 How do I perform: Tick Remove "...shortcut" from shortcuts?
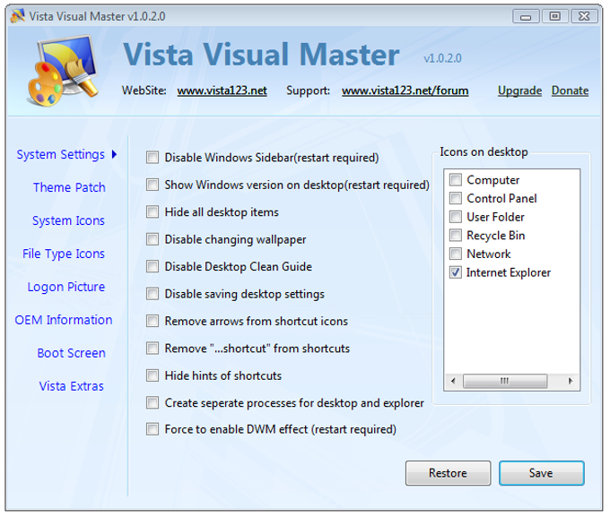point(152,348)
